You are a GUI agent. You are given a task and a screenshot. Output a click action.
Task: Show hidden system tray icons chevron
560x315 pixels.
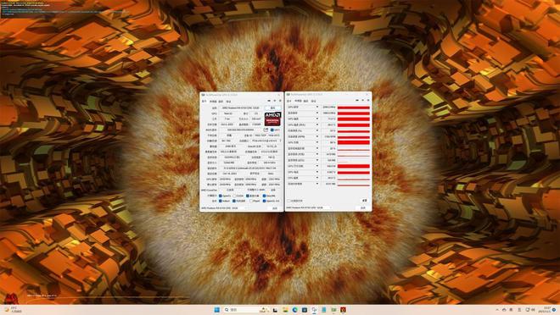tap(497, 310)
